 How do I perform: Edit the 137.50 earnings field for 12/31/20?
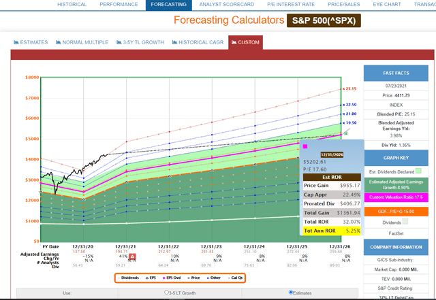[79, 252]
